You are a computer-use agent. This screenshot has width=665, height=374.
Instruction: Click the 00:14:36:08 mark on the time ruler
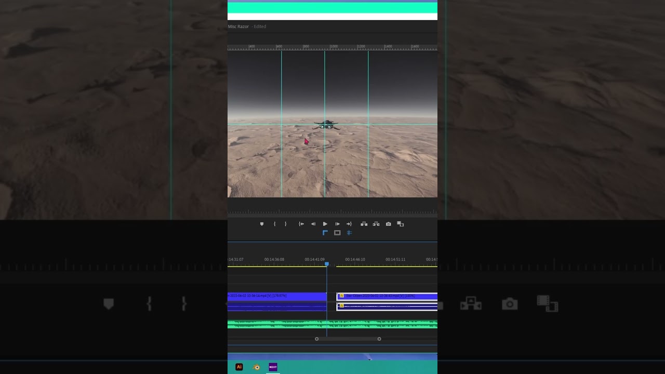click(x=274, y=259)
